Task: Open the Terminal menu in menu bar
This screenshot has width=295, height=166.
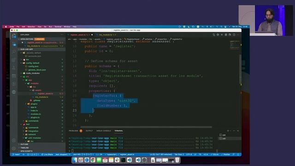Action: coord(58,27)
